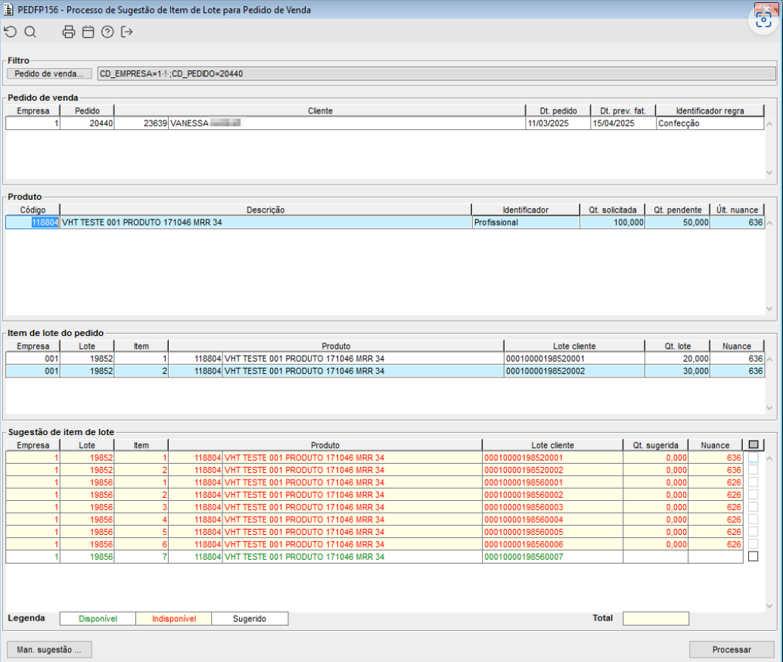Open help via question mark icon
783x662 pixels.
click(107, 32)
